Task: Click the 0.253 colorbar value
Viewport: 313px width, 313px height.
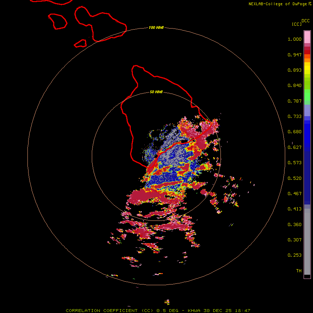Action: pyautogui.click(x=295, y=255)
